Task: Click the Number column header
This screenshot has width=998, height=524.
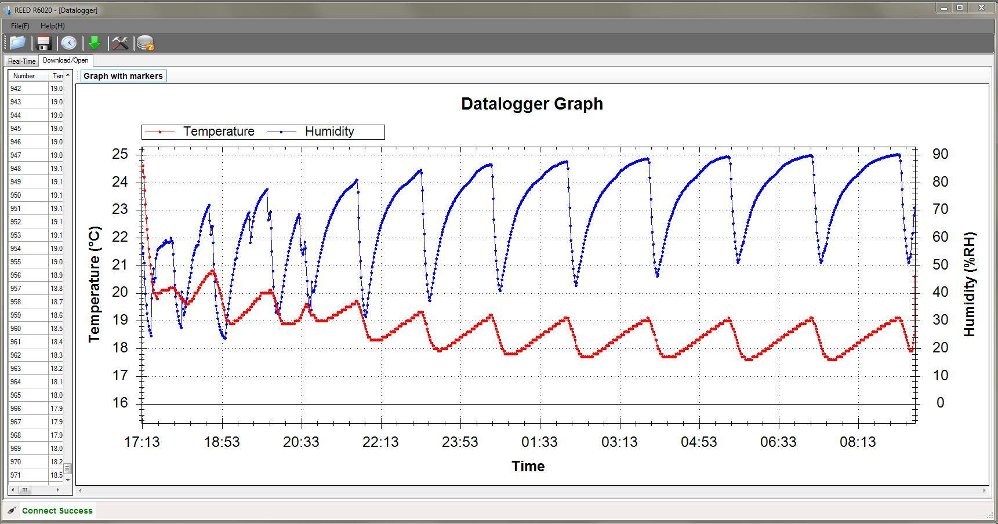Action: (x=24, y=76)
